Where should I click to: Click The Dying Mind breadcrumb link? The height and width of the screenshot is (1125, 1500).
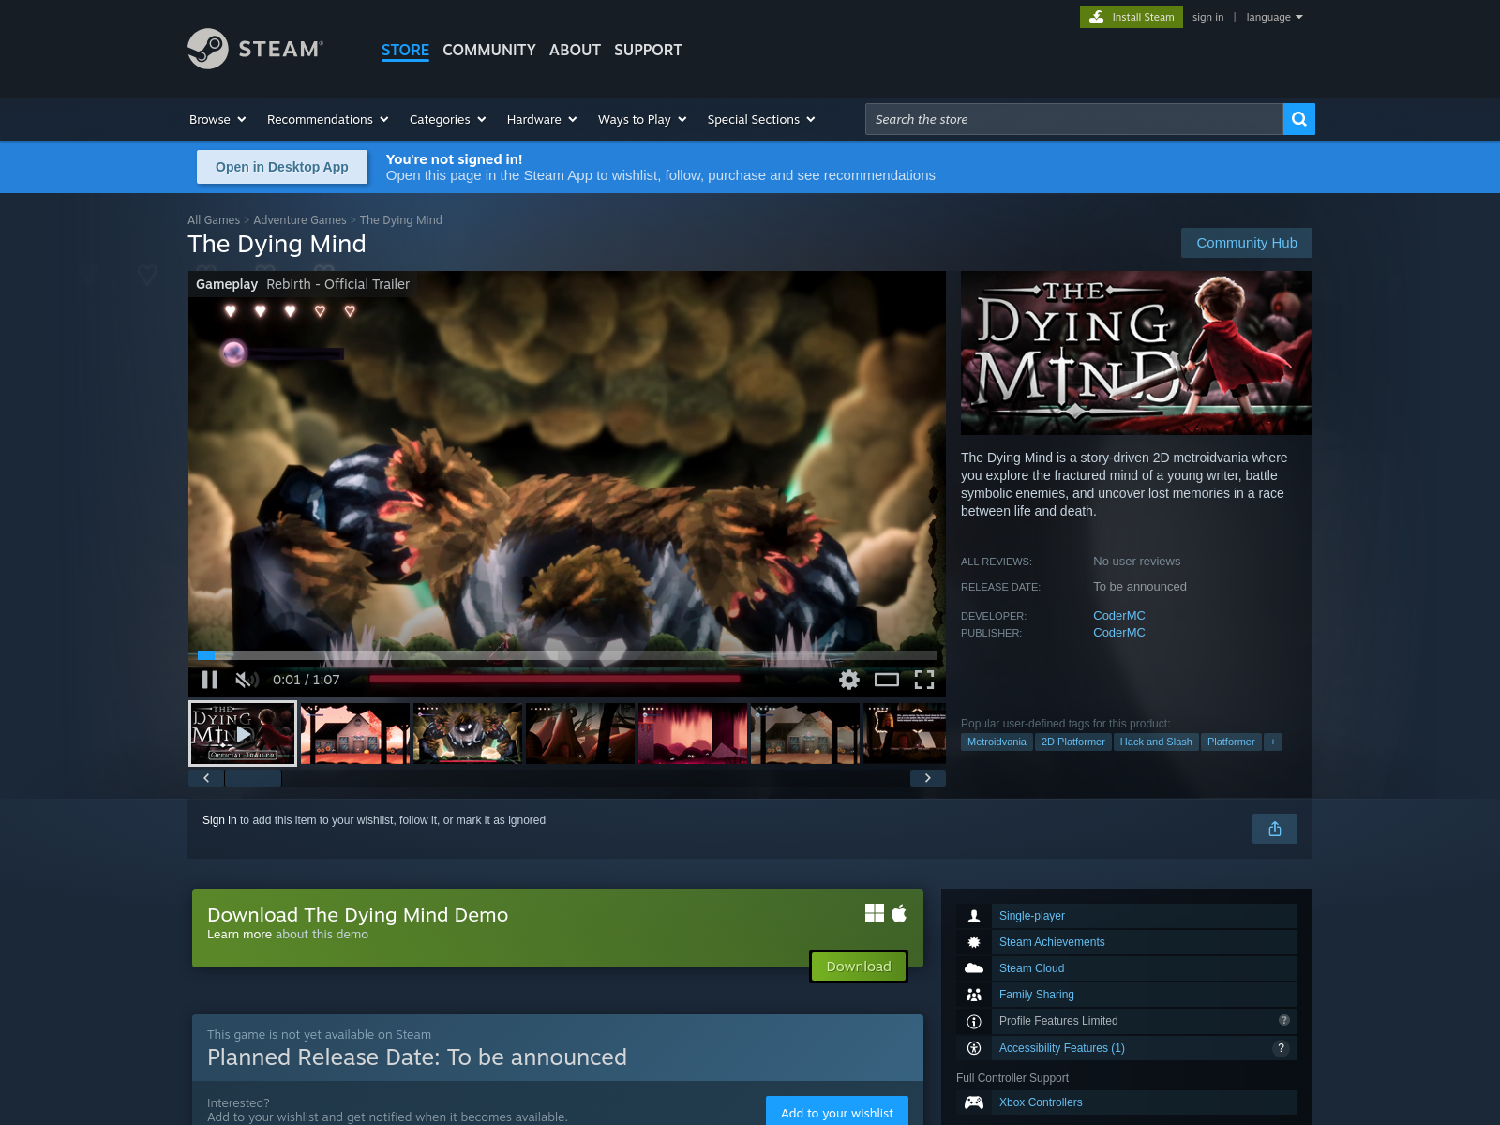point(400,220)
